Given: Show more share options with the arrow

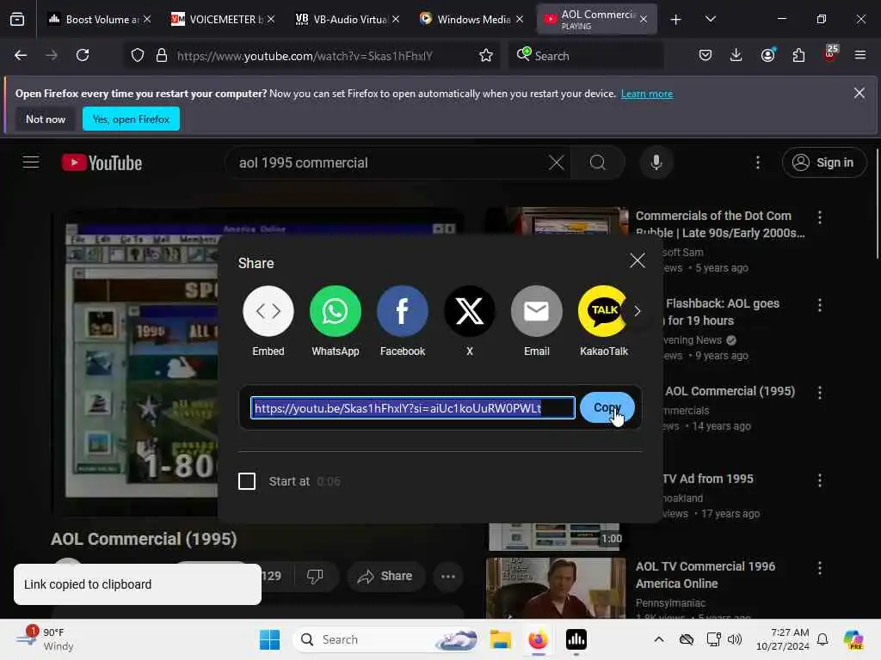Looking at the screenshot, I should (638, 311).
